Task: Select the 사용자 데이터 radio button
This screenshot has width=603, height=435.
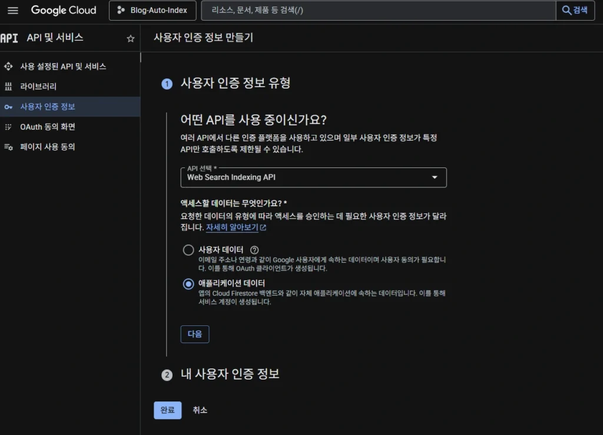Action: 188,251
